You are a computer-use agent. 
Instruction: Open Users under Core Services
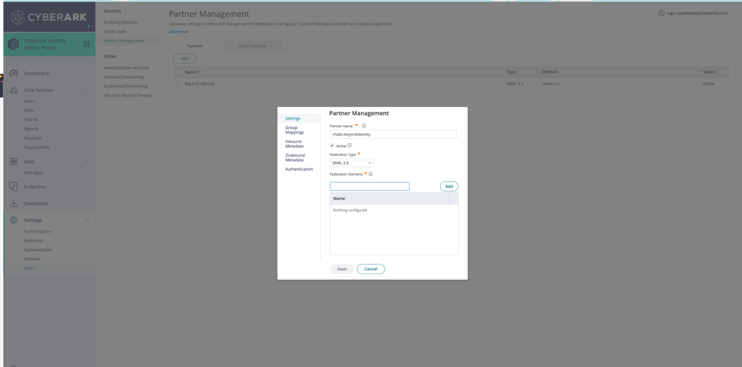coord(29,101)
